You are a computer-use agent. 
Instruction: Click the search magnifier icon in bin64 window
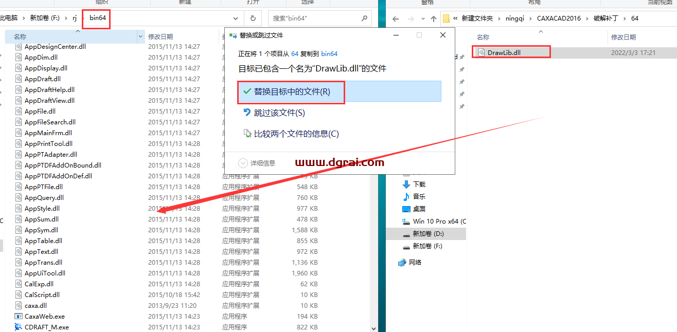point(365,18)
